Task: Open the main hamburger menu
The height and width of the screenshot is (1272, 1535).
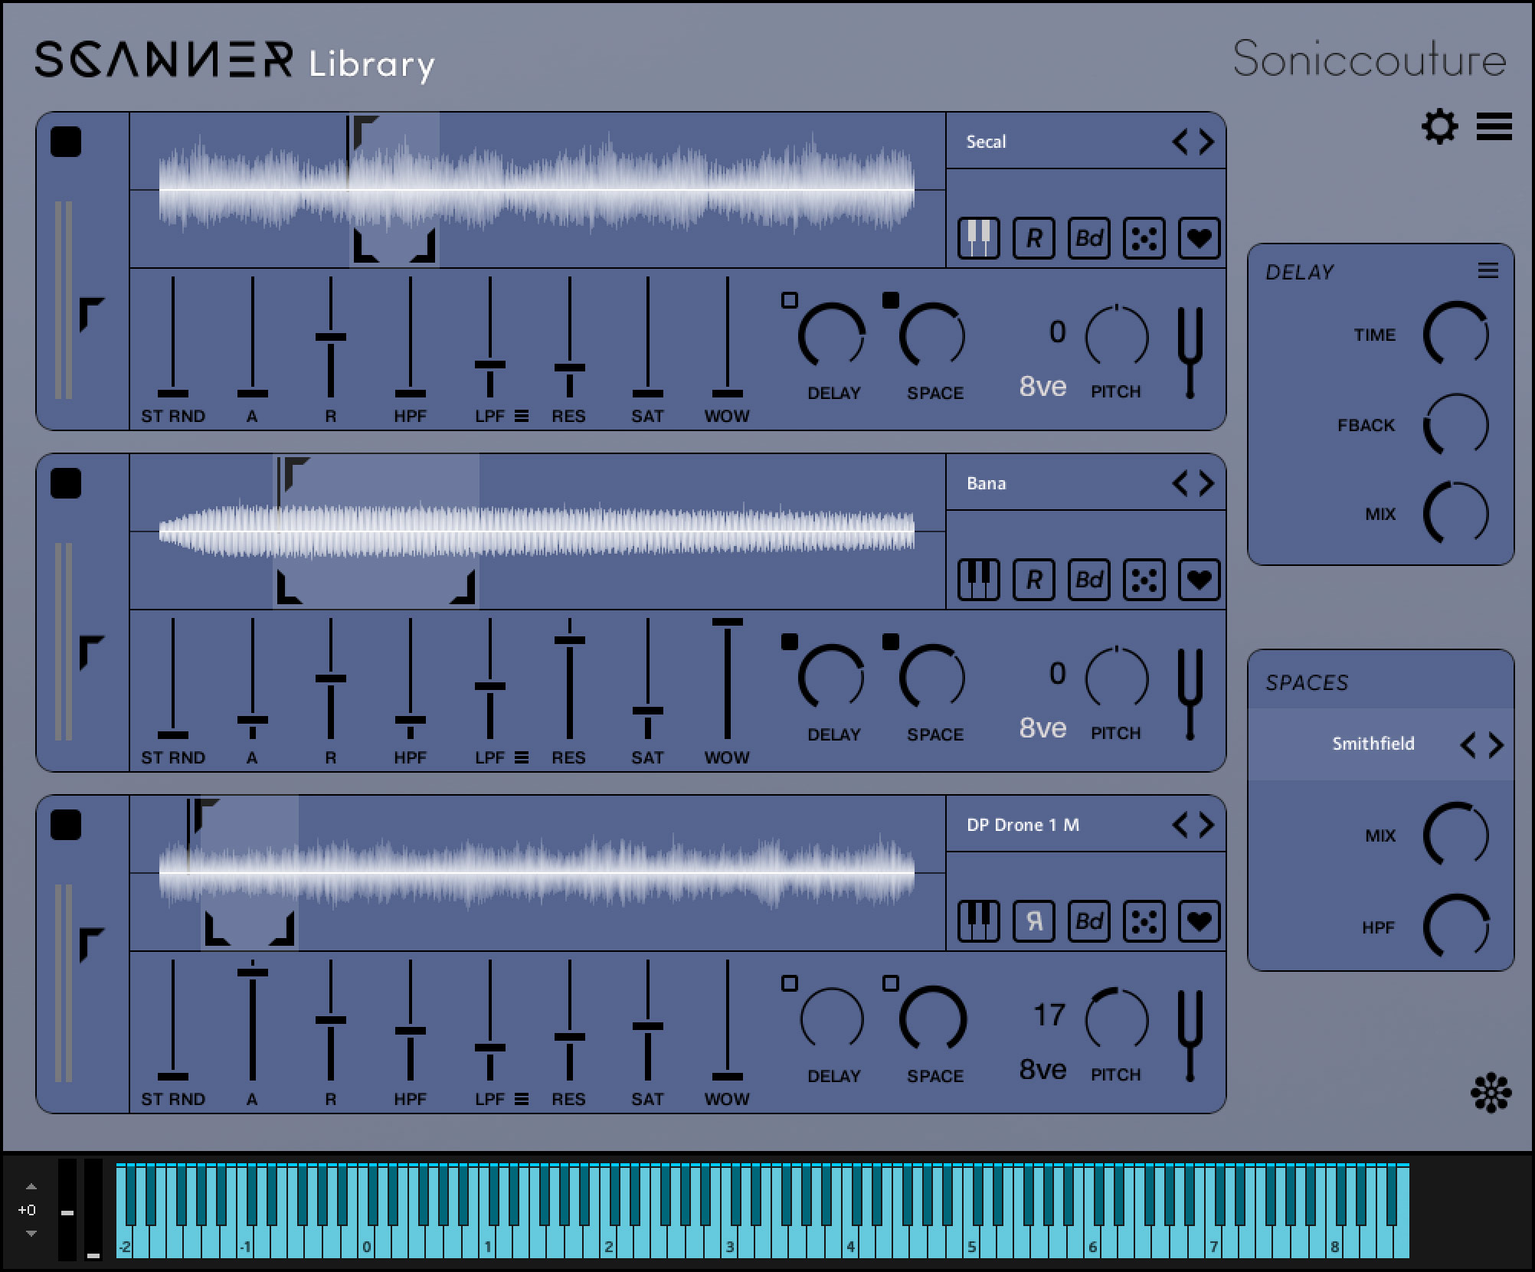Action: point(1494,126)
